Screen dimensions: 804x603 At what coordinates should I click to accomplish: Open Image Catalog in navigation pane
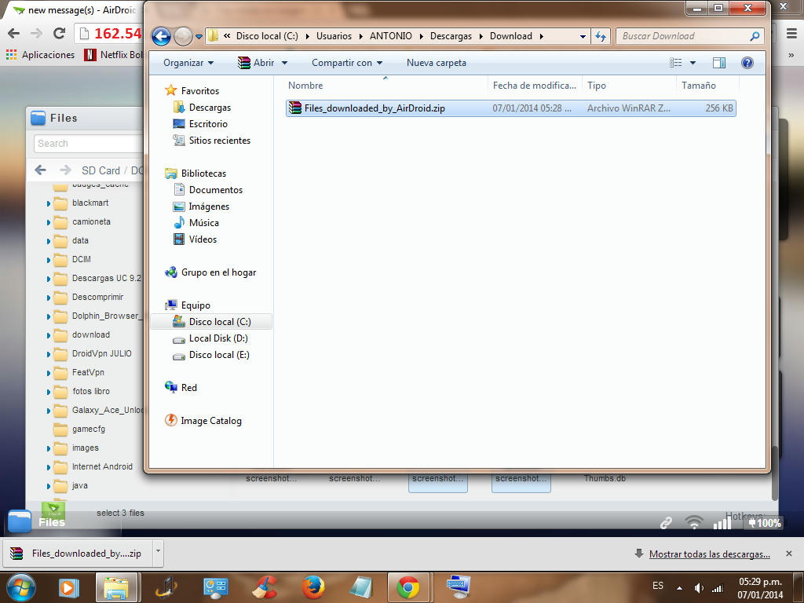point(210,421)
